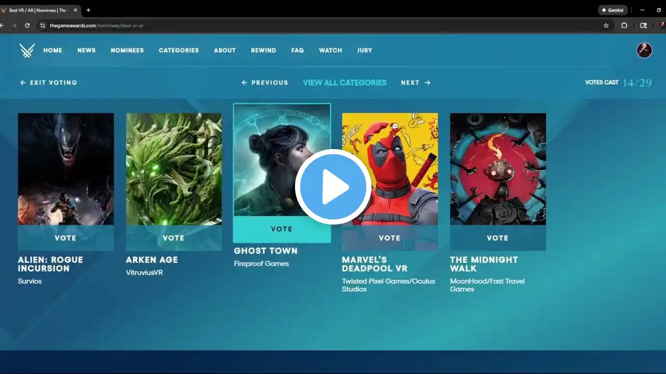
Task: Click The Game Awards logo
Action: (27, 50)
